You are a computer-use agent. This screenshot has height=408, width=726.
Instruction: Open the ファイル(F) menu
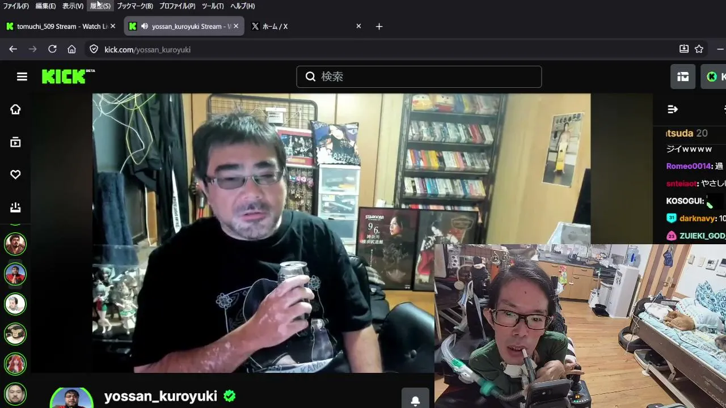click(16, 6)
